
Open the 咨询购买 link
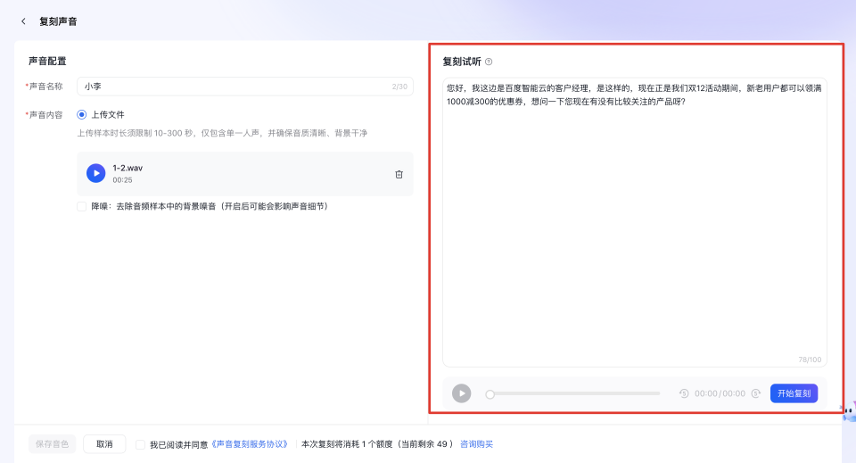pyautogui.click(x=476, y=444)
